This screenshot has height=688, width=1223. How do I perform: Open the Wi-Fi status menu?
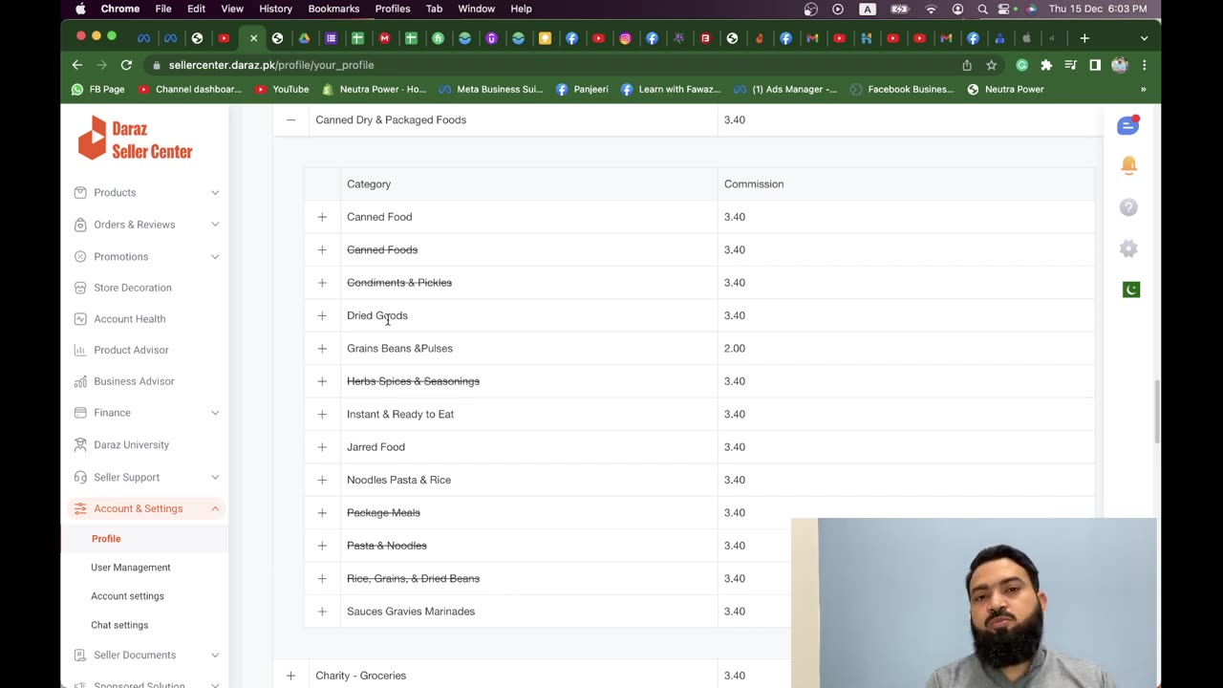point(931,9)
